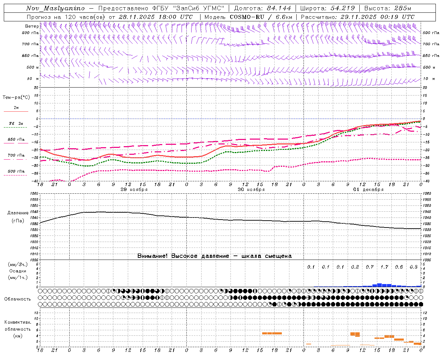The height and width of the screenshot is (353, 441).
Task: Click the Nov_Maslyanino station title
Action: 55,8
